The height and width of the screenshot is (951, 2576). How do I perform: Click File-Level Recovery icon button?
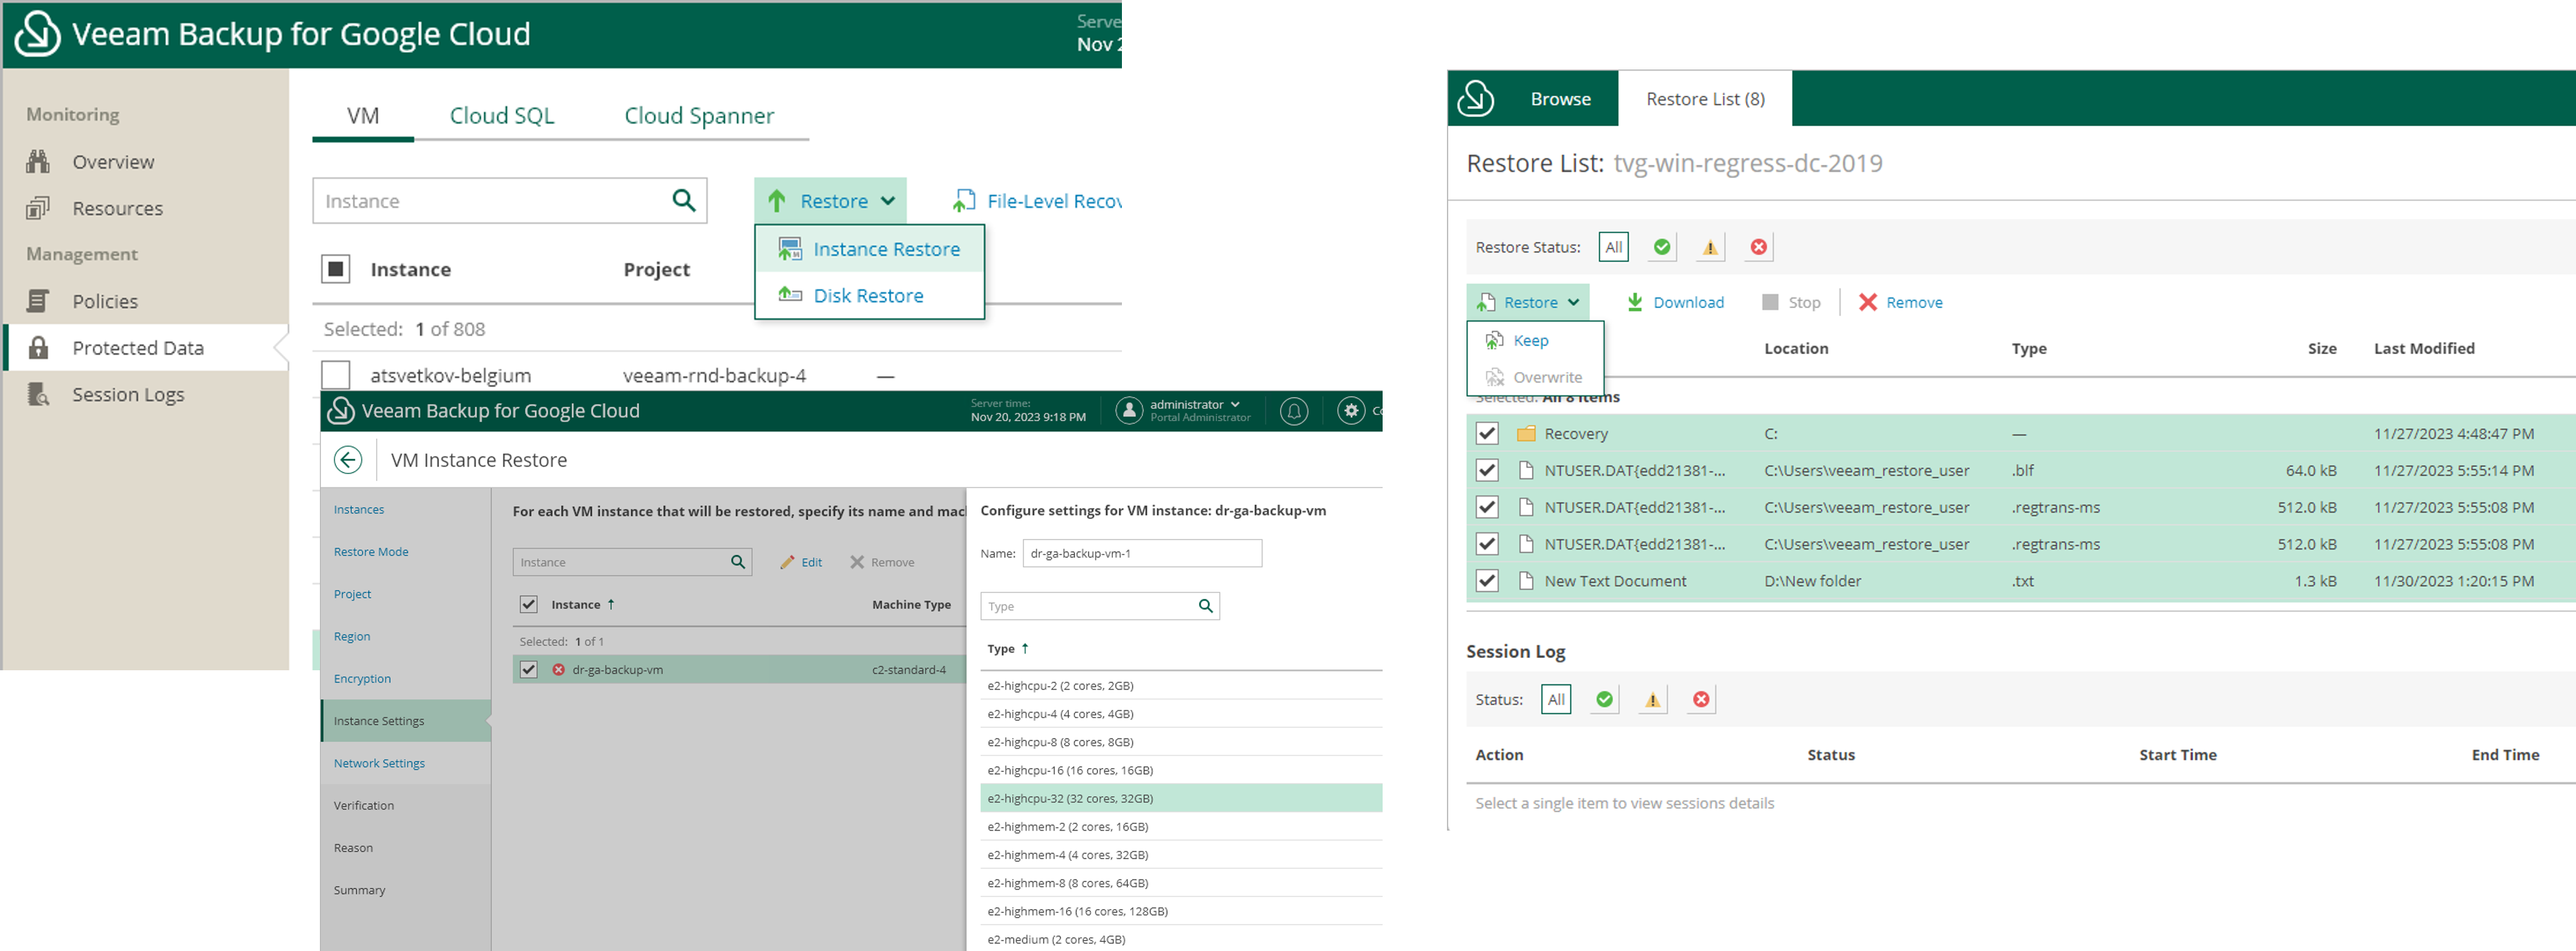(963, 201)
